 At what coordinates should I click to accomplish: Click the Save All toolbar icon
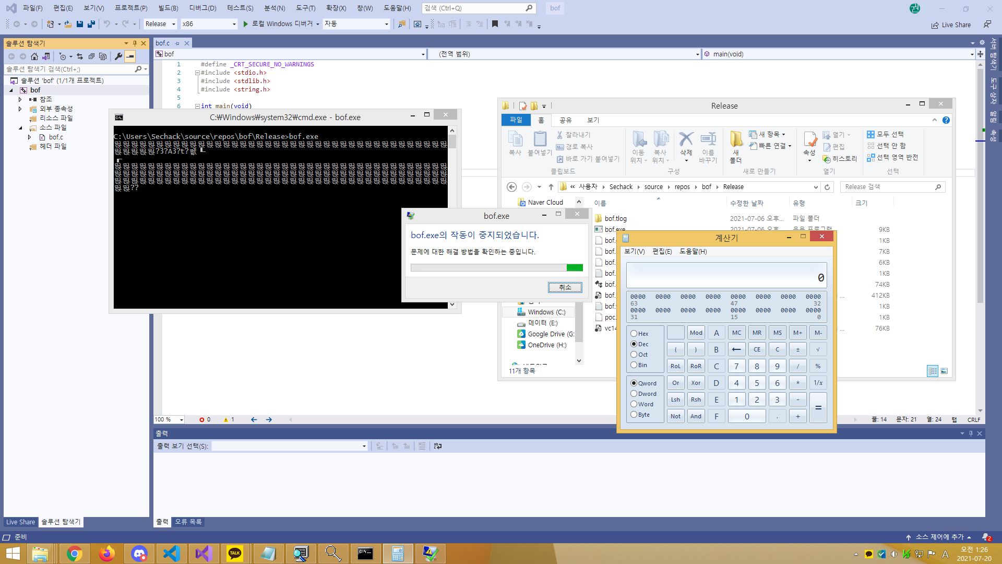coord(91,24)
